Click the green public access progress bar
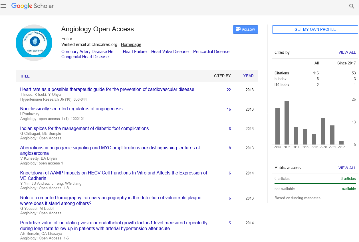This screenshot has width=359, height=242. [315, 184]
